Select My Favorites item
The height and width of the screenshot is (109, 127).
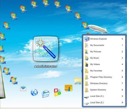[104, 71]
